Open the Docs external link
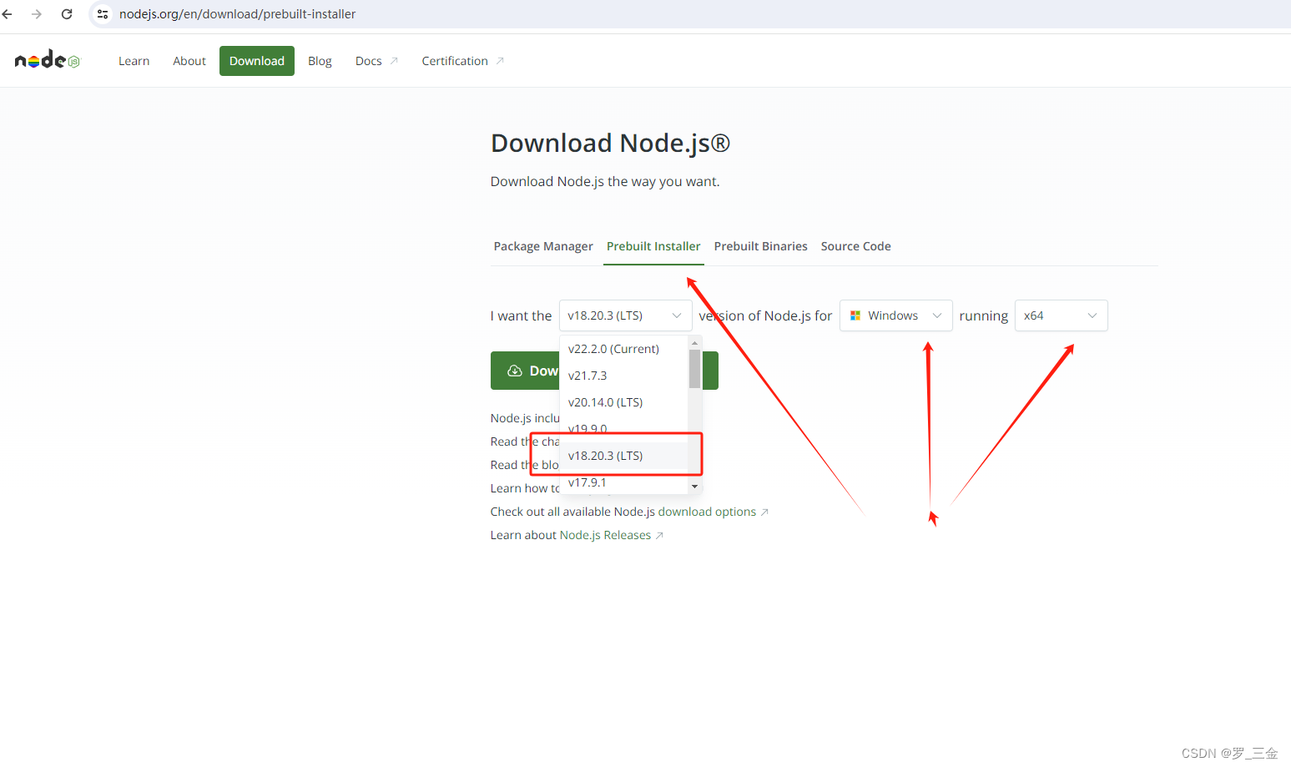Viewport: 1291px width, 767px height. [x=376, y=61]
